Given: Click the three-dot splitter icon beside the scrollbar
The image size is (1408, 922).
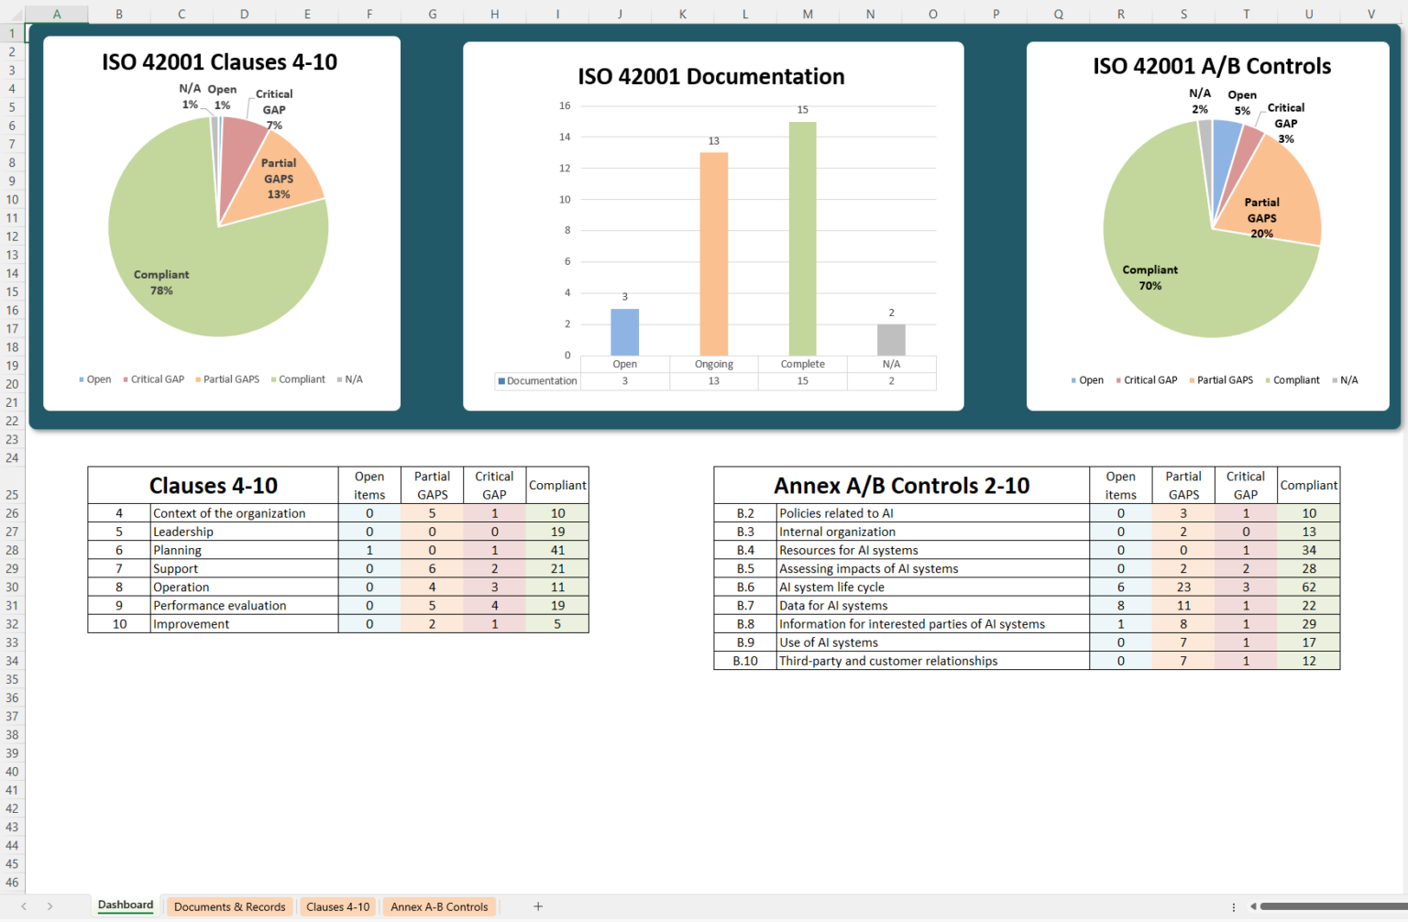Looking at the screenshot, I should 1236,906.
